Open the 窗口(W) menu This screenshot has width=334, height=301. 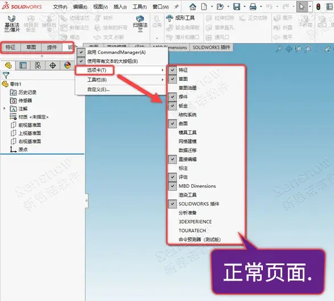pos(160,7)
